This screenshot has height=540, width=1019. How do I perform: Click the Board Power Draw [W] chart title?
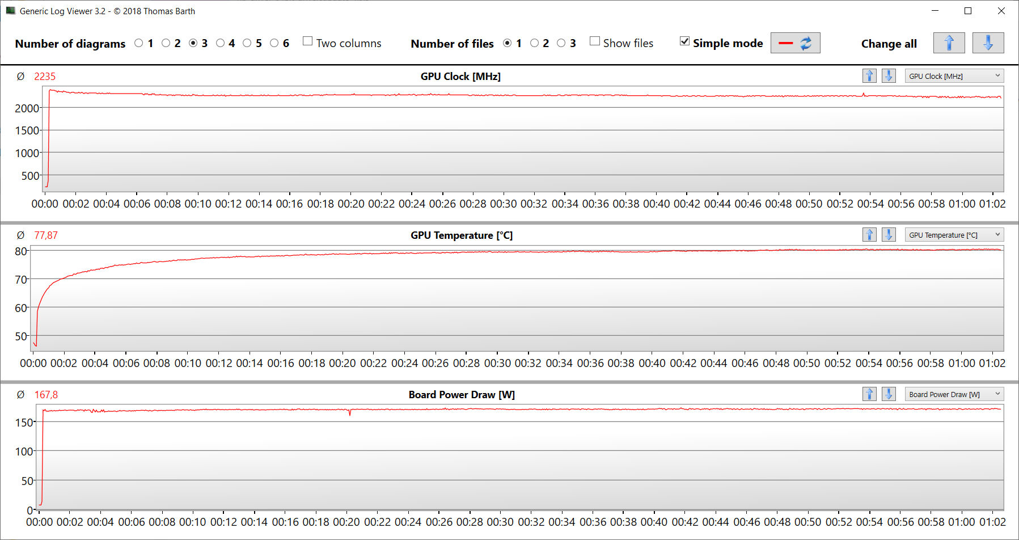pyautogui.click(x=462, y=395)
